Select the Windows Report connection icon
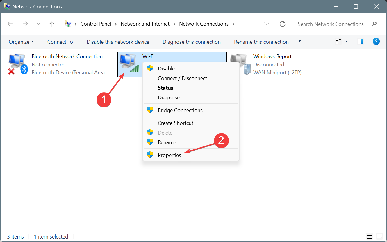 pyautogui.click(x=240, y=64)
